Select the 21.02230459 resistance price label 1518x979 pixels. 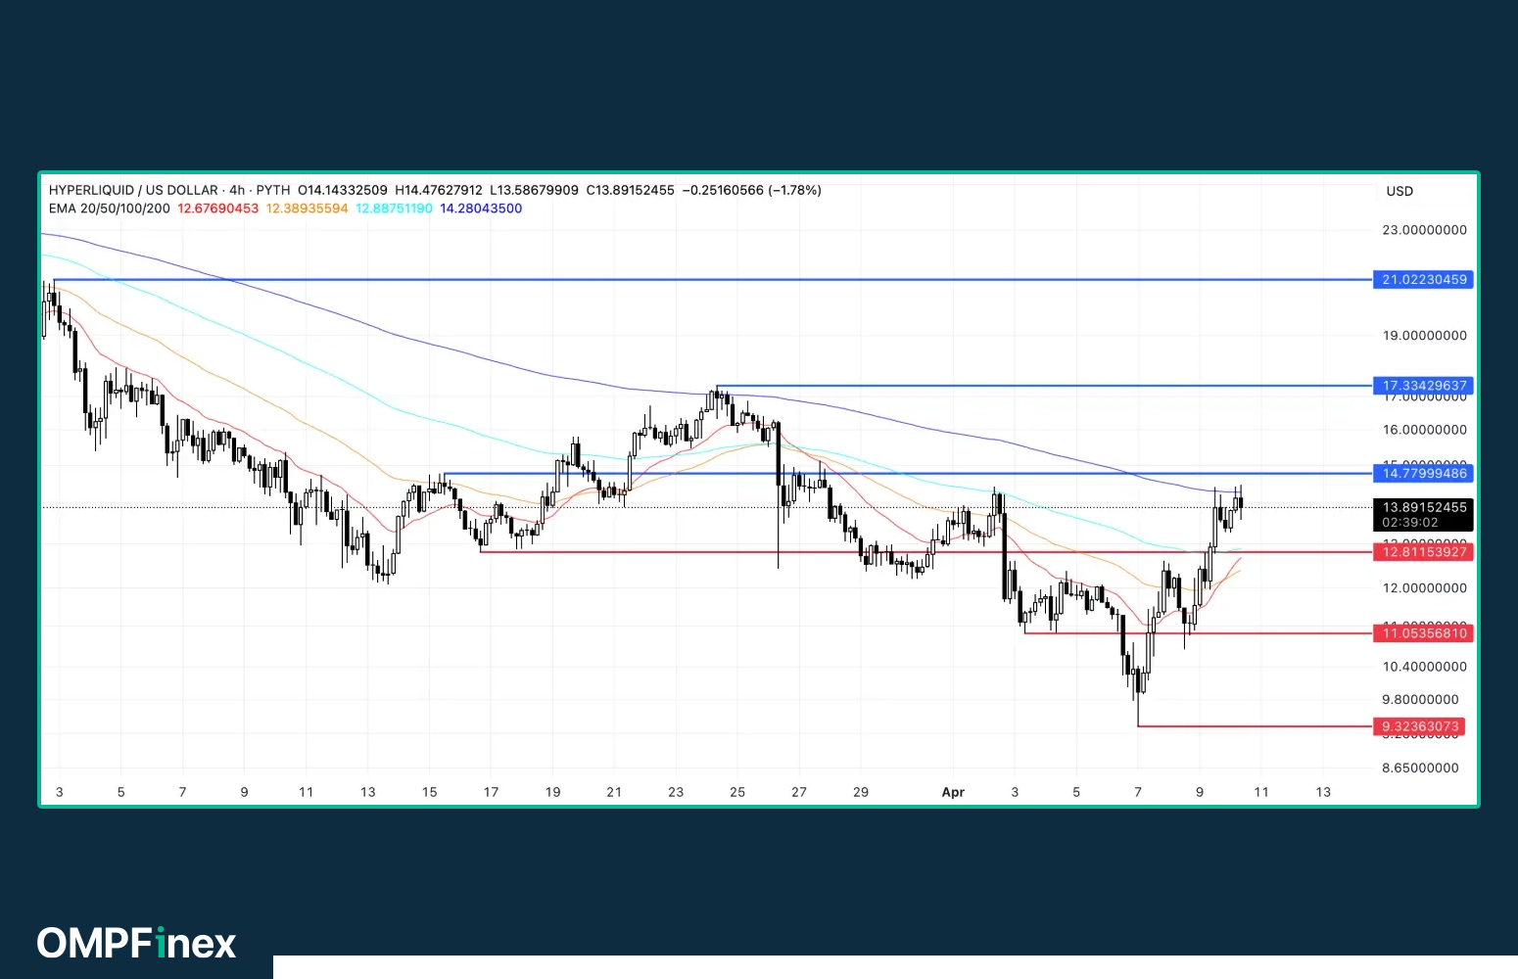[1424, 280]
